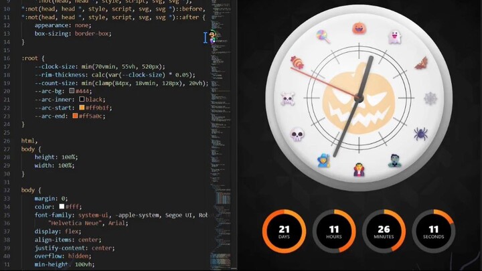This screenshot has height=271, width=482.
Task: Open color picker for #fff swatch
Action: 62,207
